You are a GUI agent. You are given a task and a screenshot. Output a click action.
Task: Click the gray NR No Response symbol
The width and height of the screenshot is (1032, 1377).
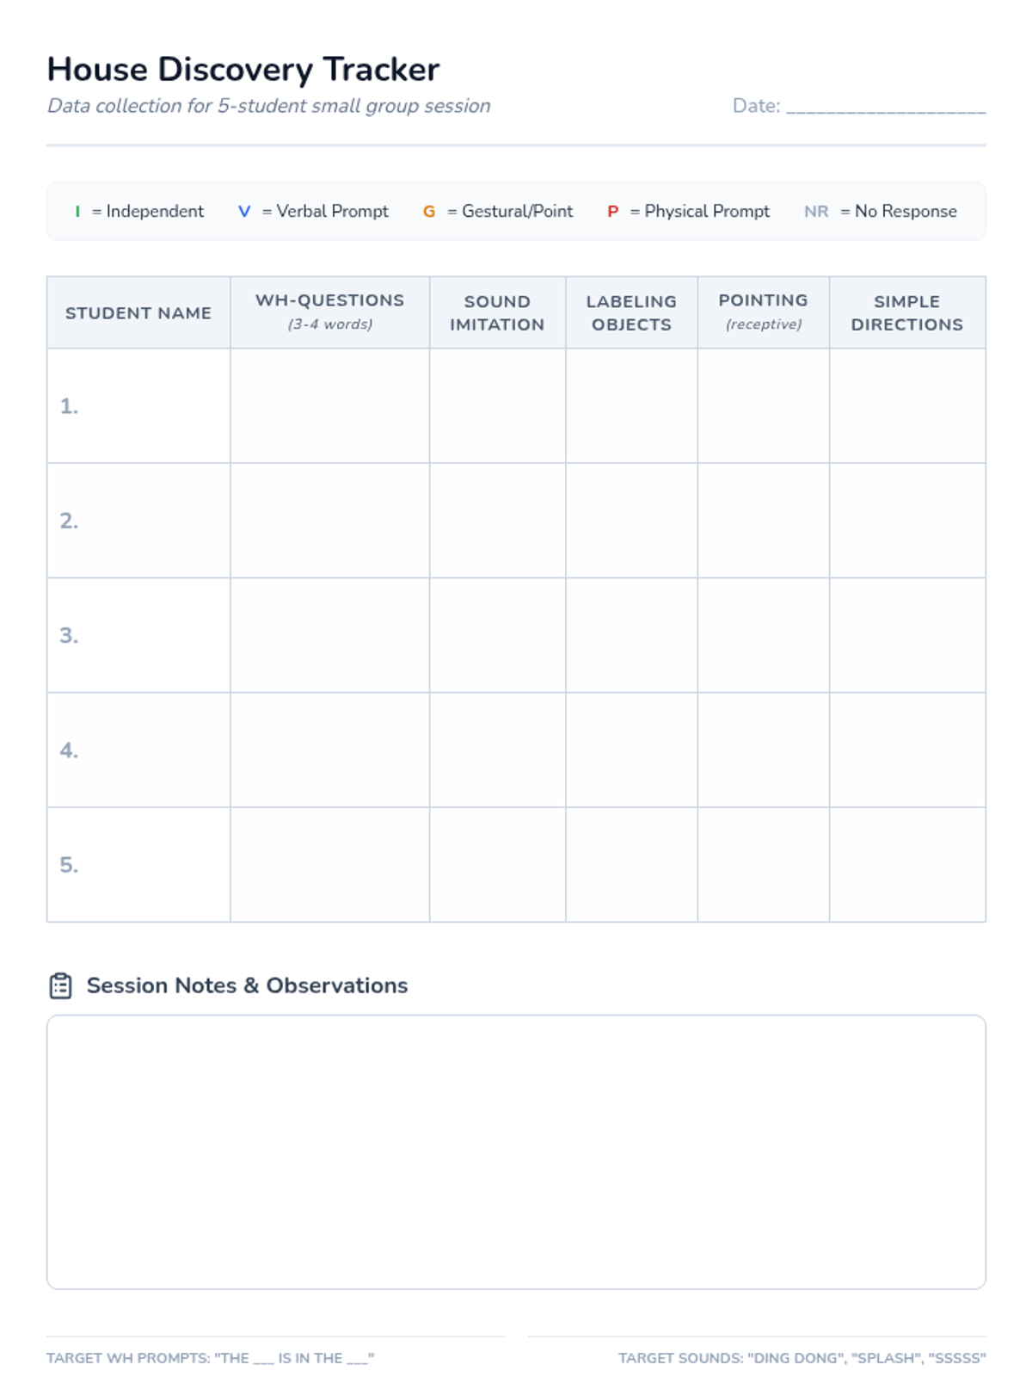(816, 212)
